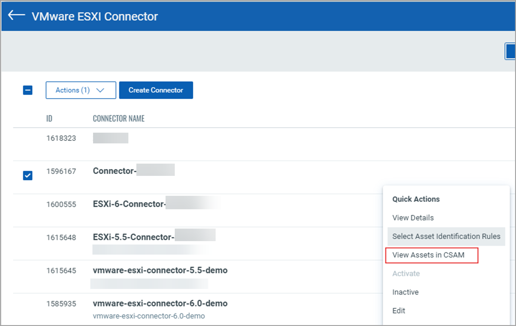Uncheck the connector 1596167 checkbox
The width and height of the screenshot is (516, 326).
(28, 176)
